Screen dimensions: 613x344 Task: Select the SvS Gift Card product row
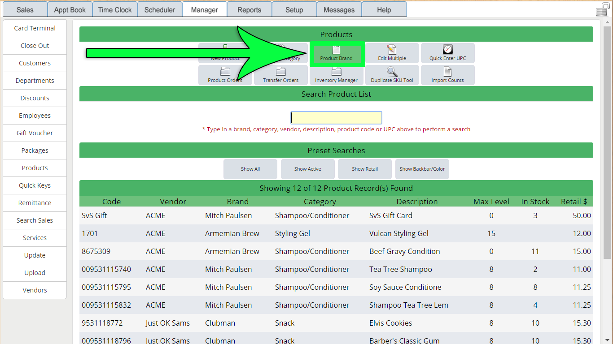[336, 215]
